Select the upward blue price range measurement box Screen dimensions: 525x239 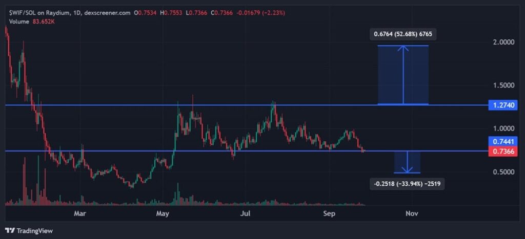[x=403, y=75]
